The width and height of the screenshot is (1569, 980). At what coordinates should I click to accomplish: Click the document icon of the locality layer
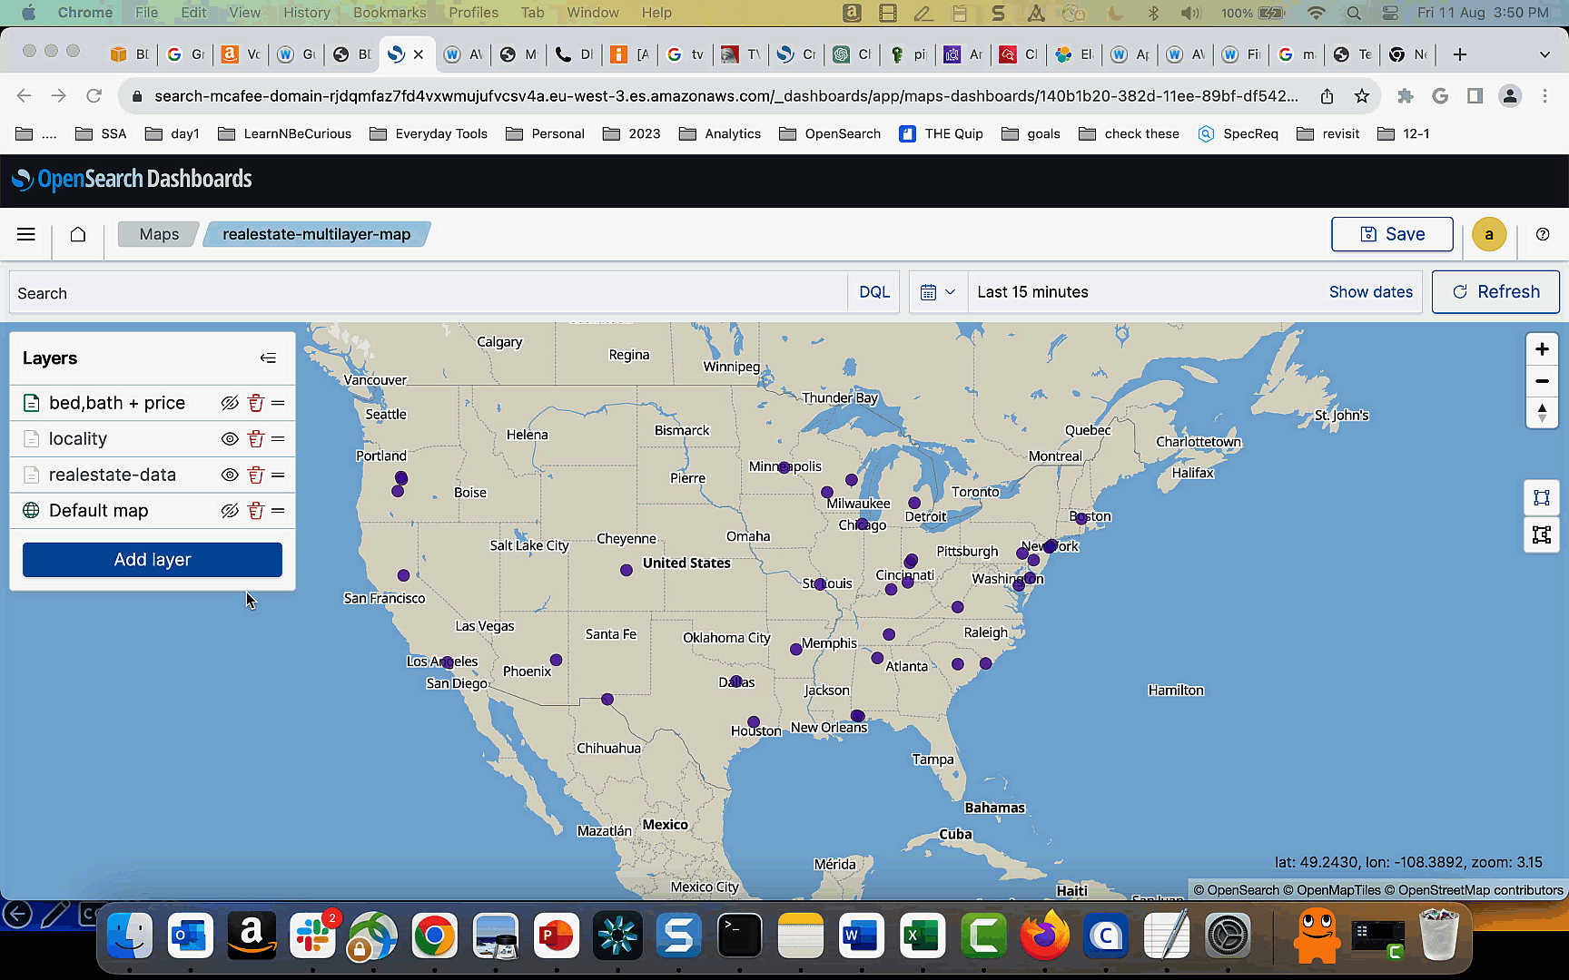[x=31, y=439]
